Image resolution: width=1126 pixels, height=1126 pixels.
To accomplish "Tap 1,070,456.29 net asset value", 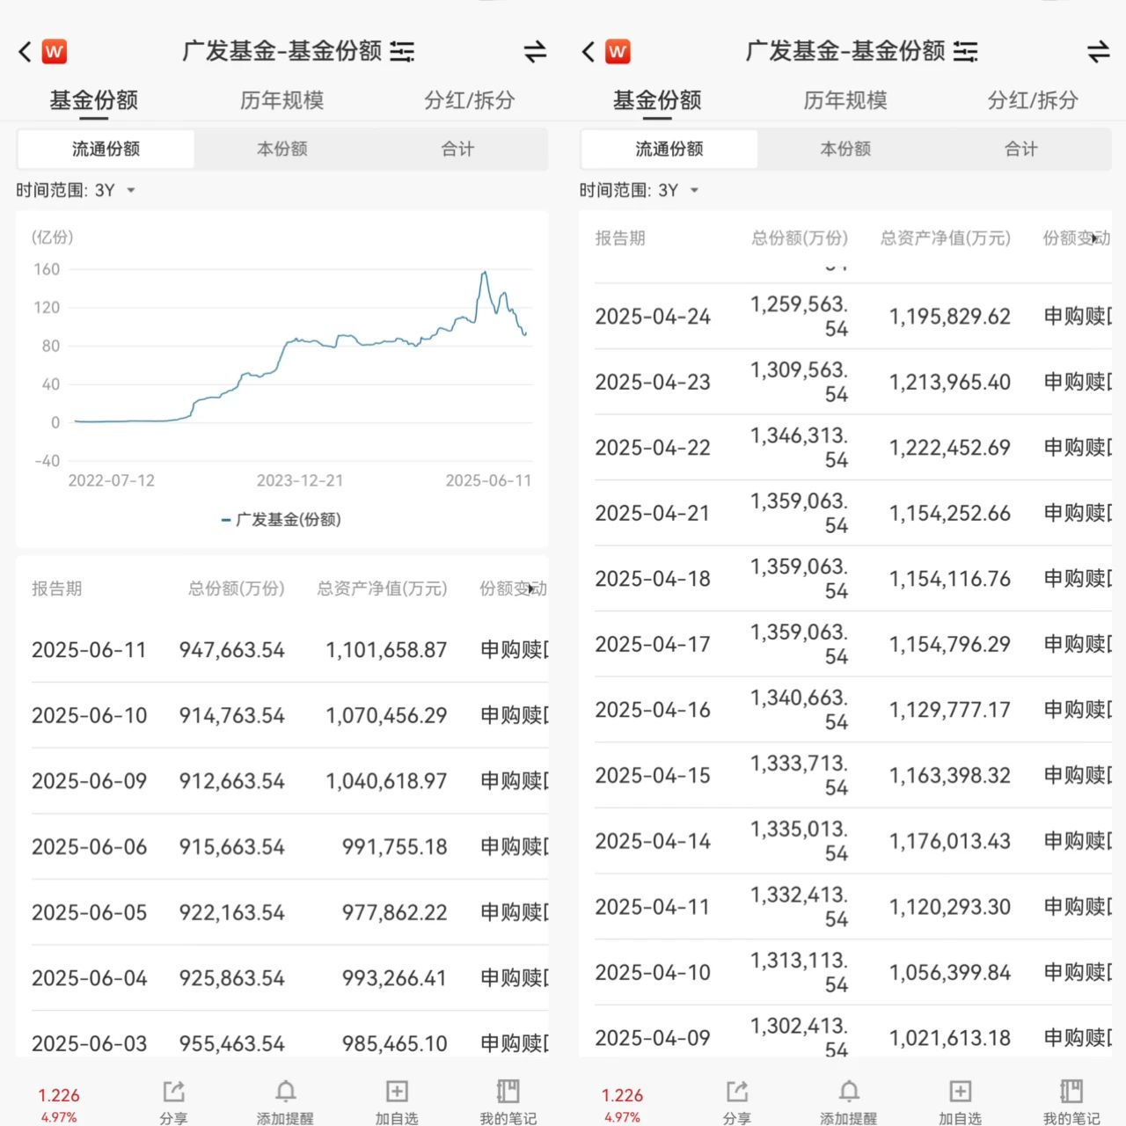I will coord(386,716).
